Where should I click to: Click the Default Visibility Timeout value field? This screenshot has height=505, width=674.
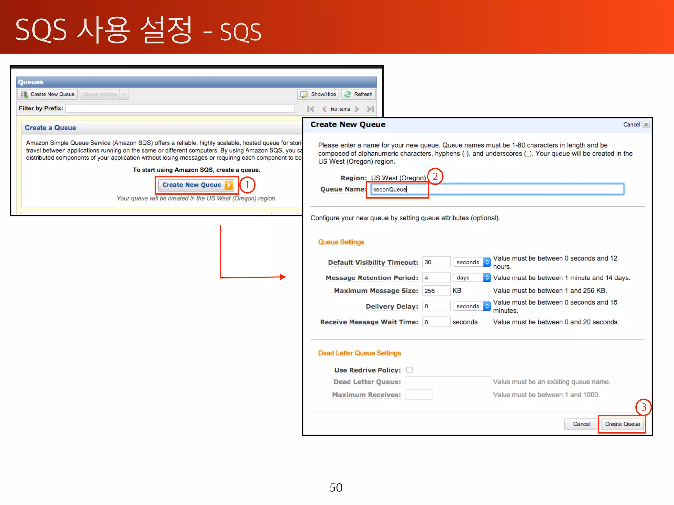(x=436, y=262)
